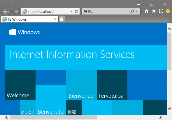Viewport: 172px width, 120px height.
Task: Click the Windows logo on the page
Action: click(24, 32)
